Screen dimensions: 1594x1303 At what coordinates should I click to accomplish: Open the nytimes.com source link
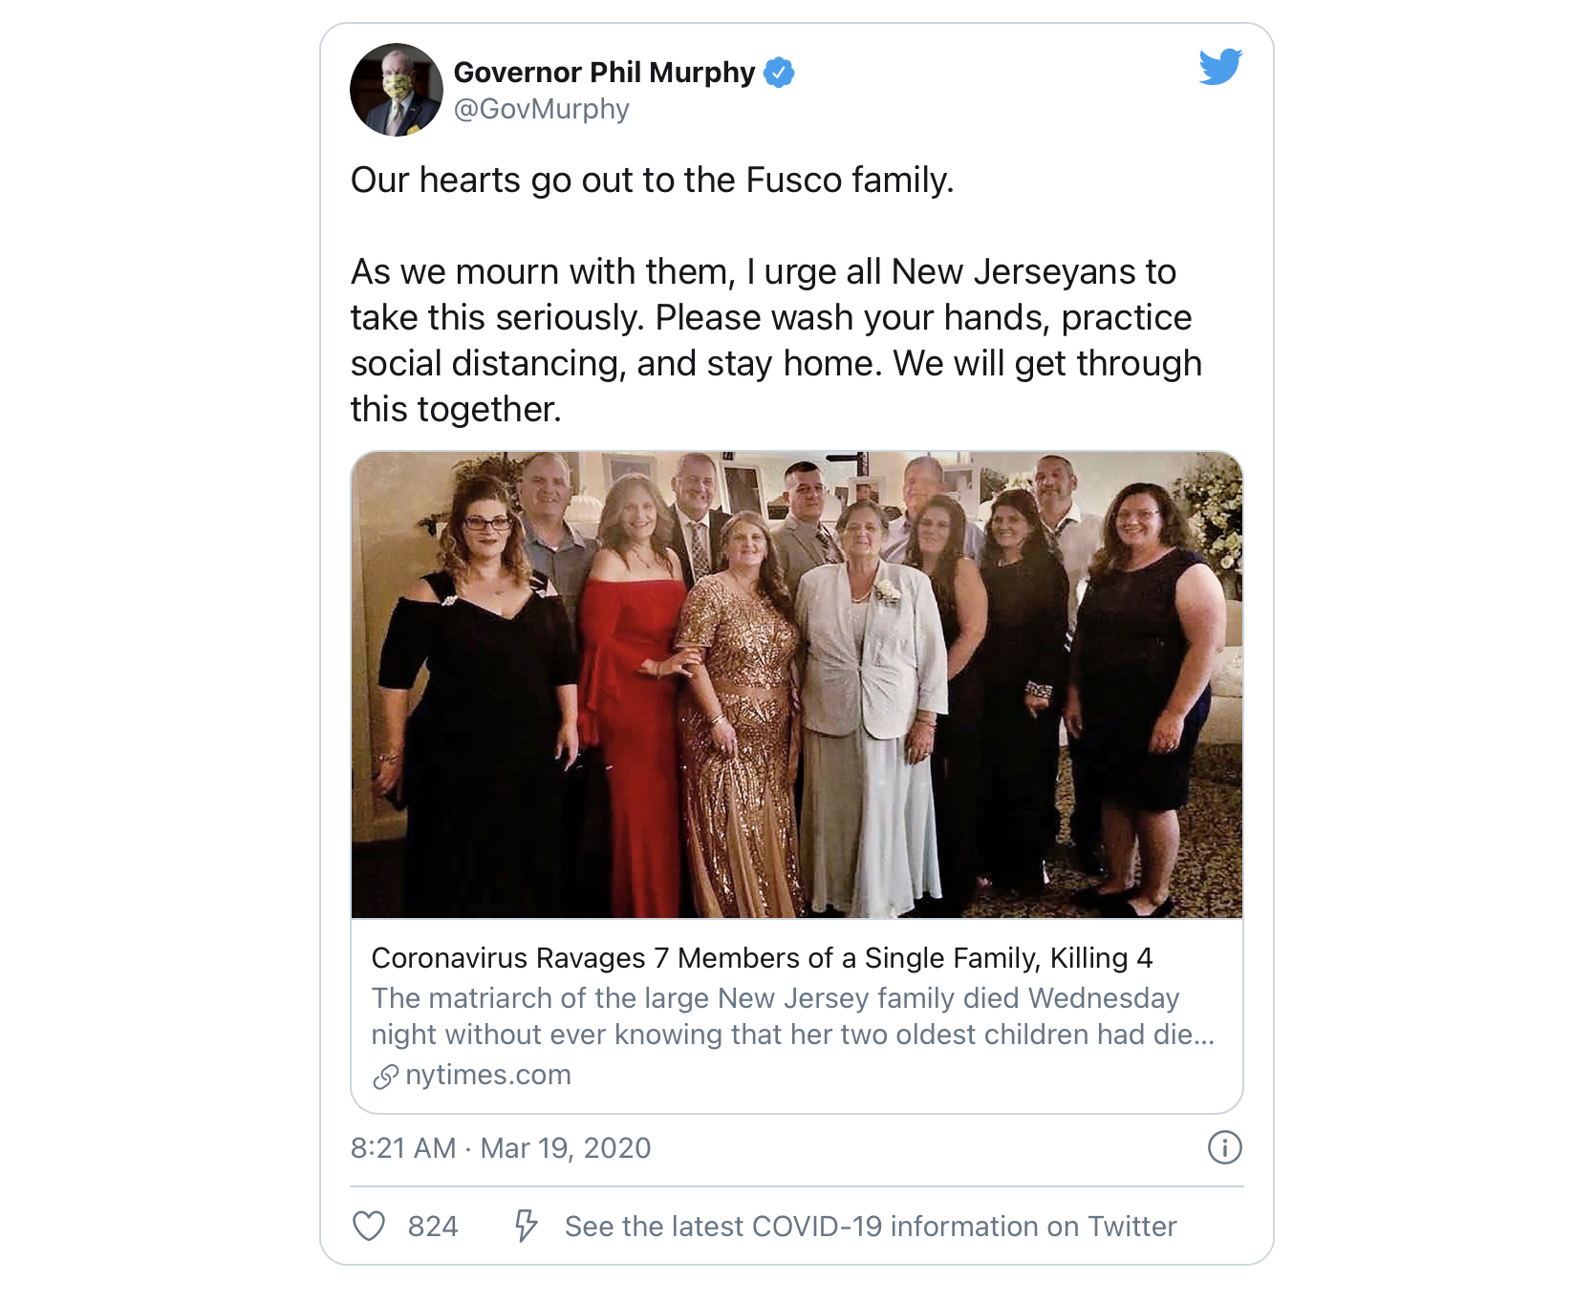tap(488, 1076)
